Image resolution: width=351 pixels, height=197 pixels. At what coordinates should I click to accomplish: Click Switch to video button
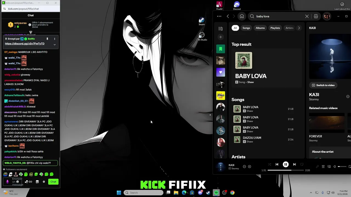click(x=323, y=85)
